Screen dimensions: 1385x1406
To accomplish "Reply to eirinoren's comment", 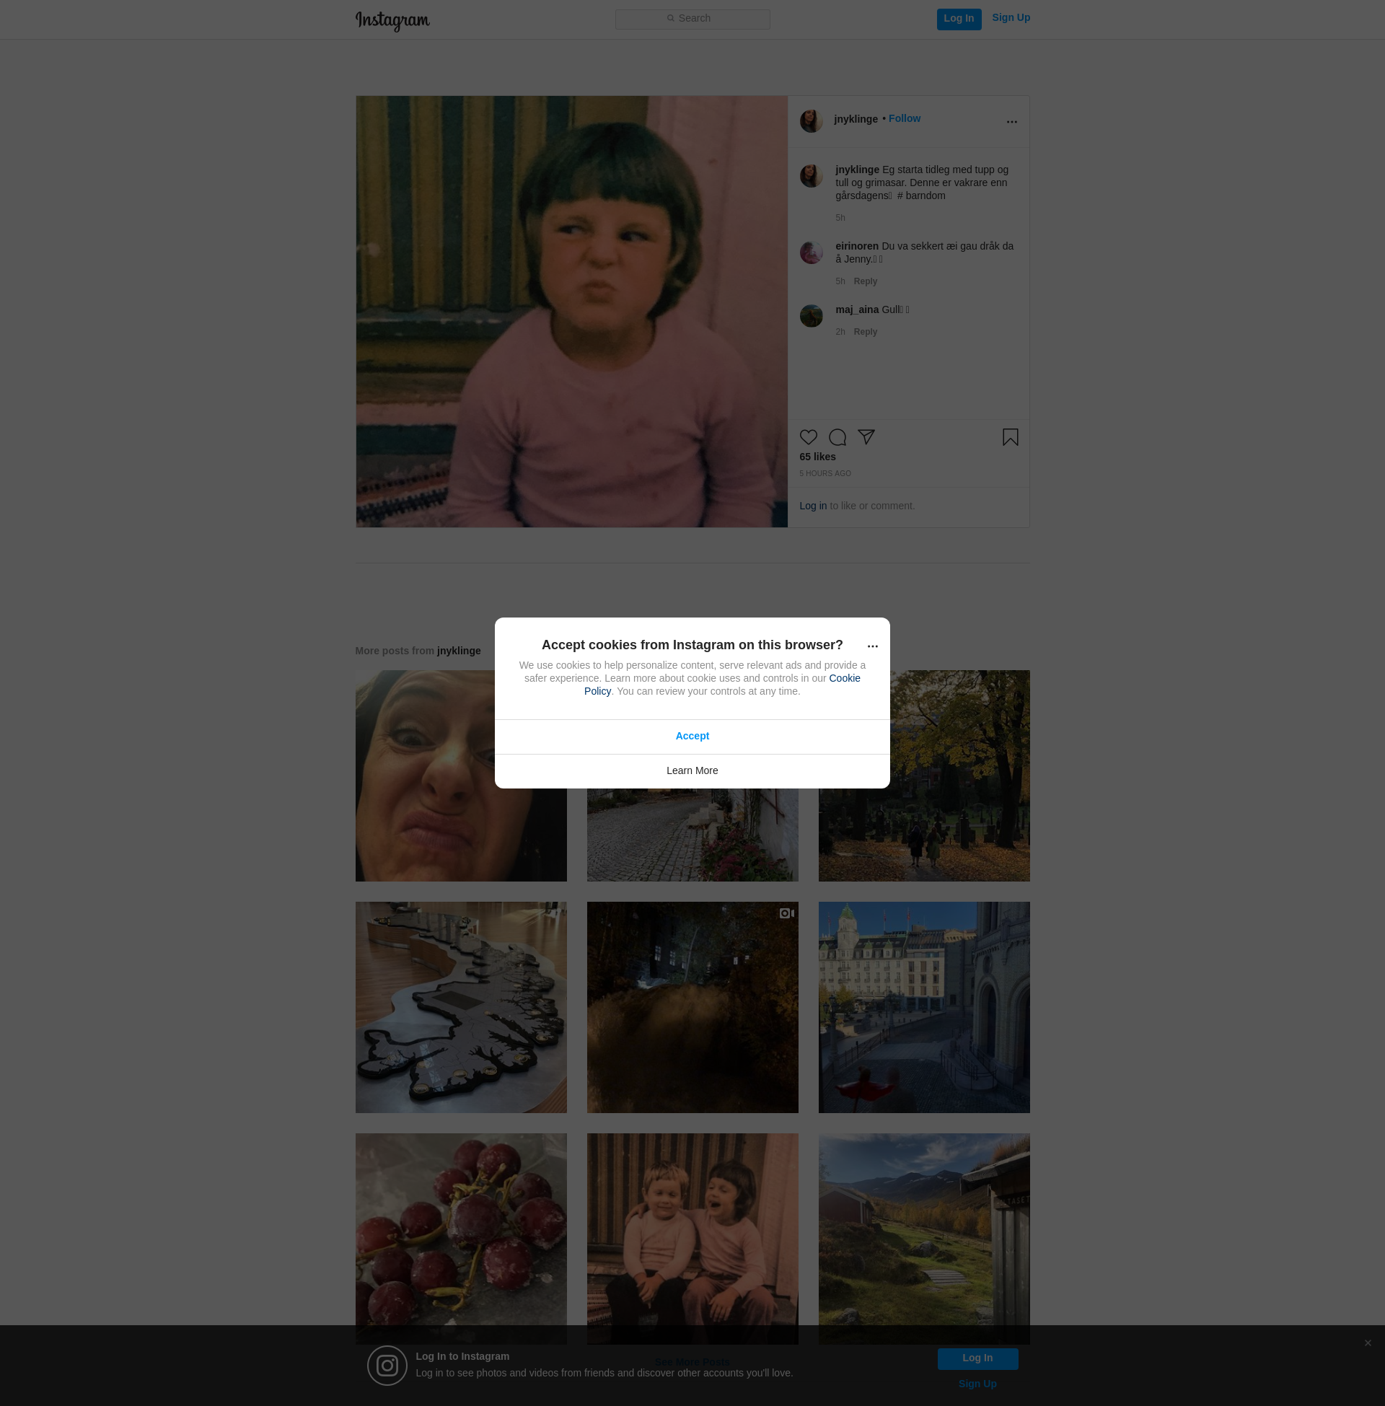I will [x=865, y=281].
